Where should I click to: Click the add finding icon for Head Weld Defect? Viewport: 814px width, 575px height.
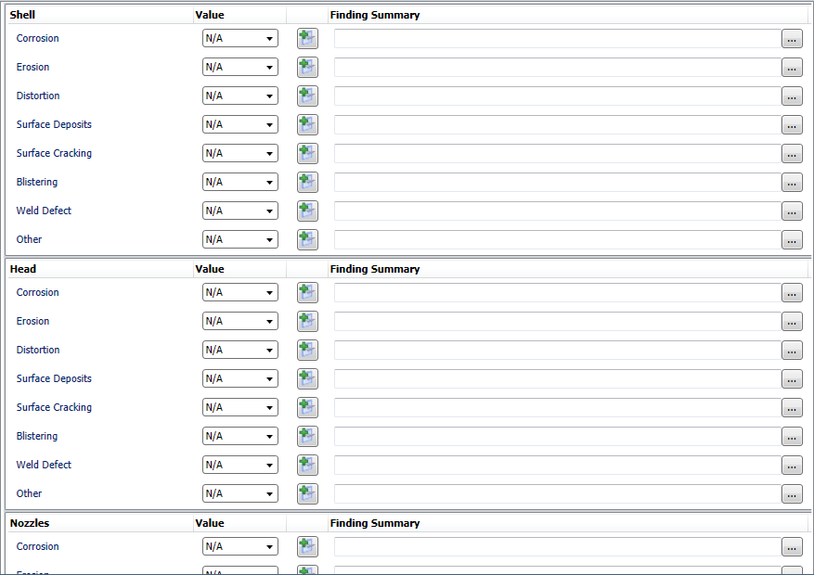(x=306, y=465)
